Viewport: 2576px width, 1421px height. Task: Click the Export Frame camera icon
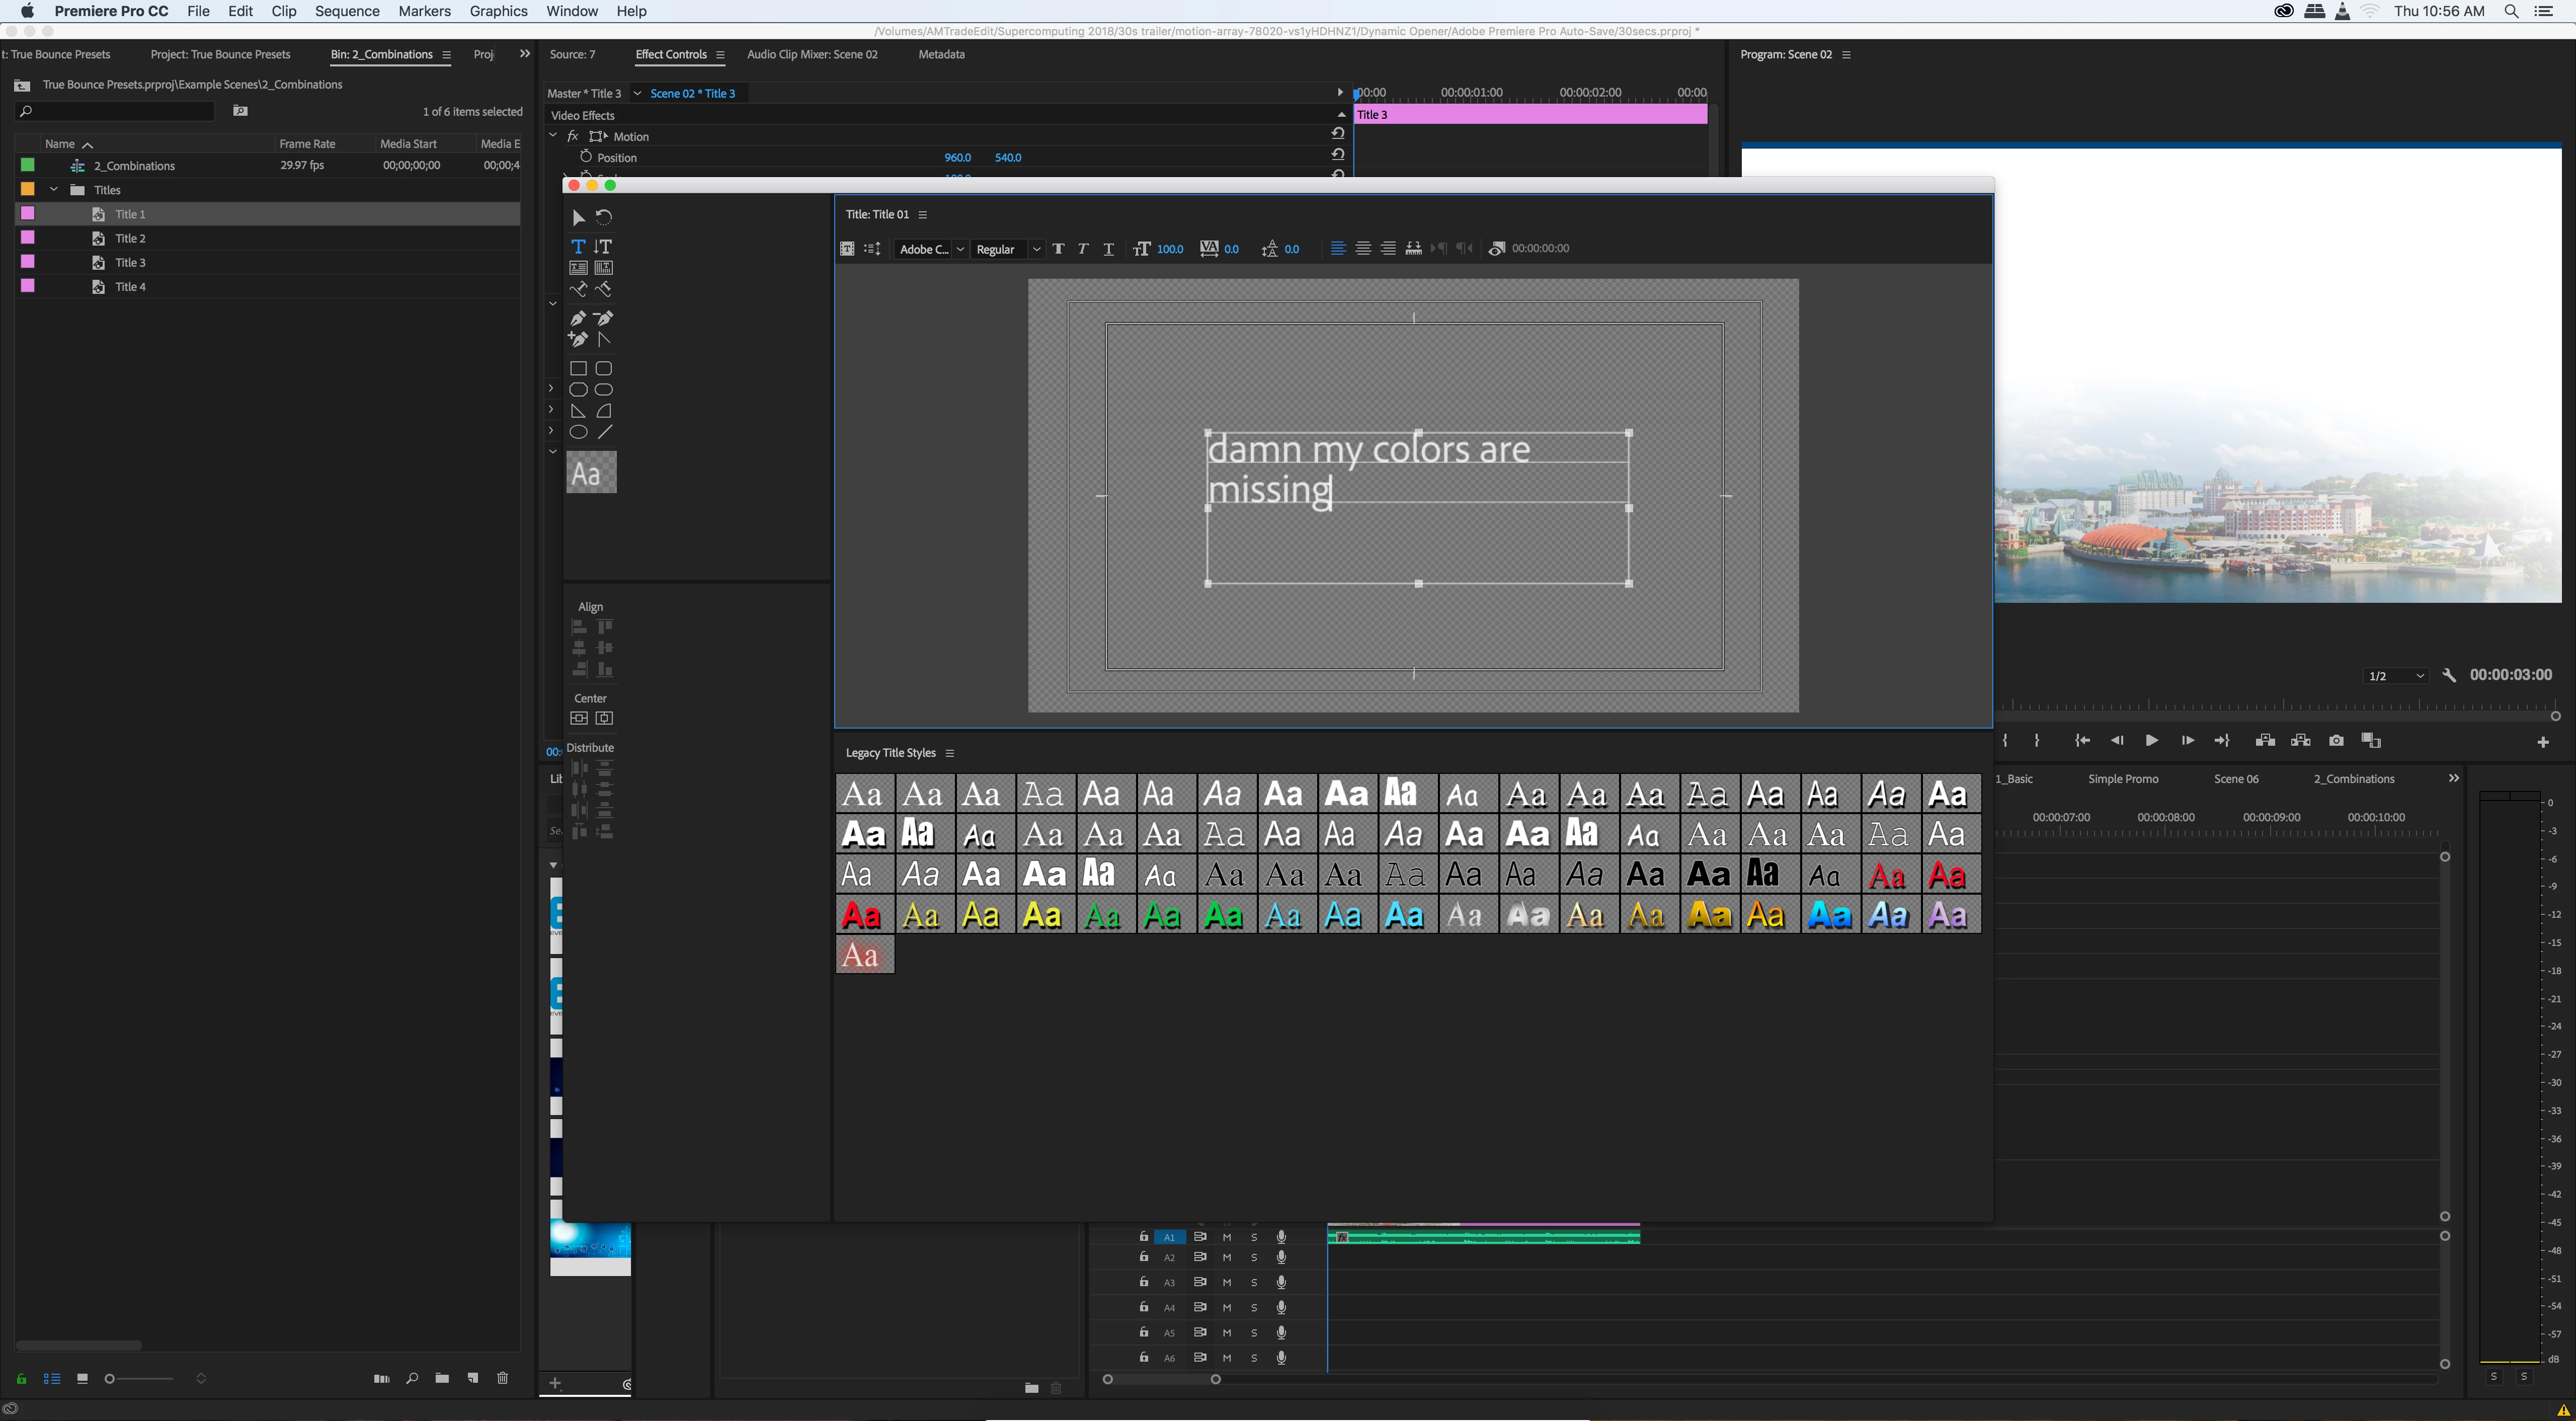pyautogui.click(x=2336, y=740)
